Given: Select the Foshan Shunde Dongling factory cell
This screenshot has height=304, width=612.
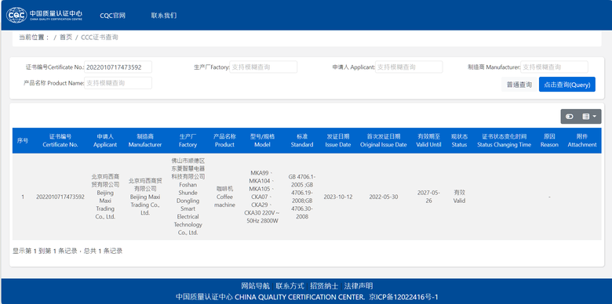Looking at the screenshot, I should (x=188, y=197).
